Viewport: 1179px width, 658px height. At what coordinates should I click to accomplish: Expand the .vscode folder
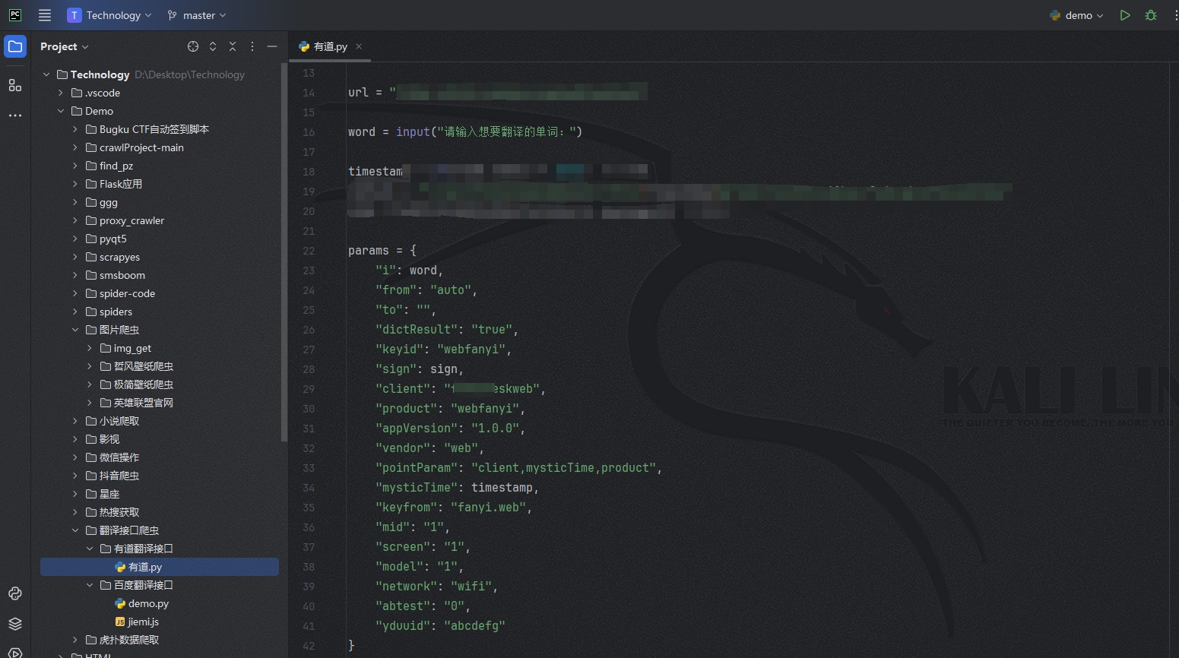(x=61, y=93)
